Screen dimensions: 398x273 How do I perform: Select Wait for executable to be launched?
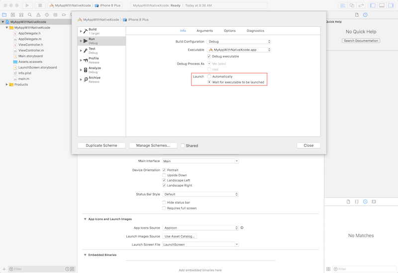click(x=209, y=82)
